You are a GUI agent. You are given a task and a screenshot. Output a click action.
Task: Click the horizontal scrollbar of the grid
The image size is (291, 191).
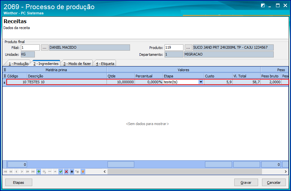tap(185, 171)
